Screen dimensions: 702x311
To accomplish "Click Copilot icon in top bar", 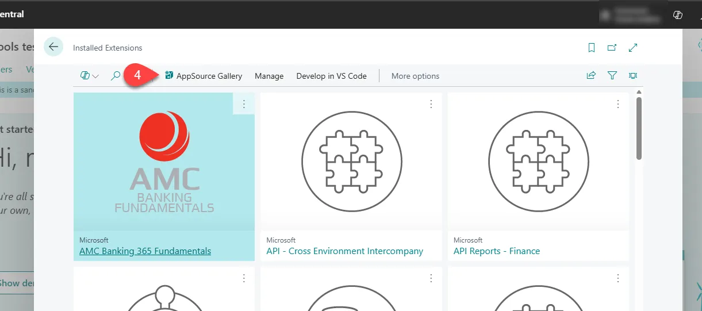I will (x=677, y=14).
